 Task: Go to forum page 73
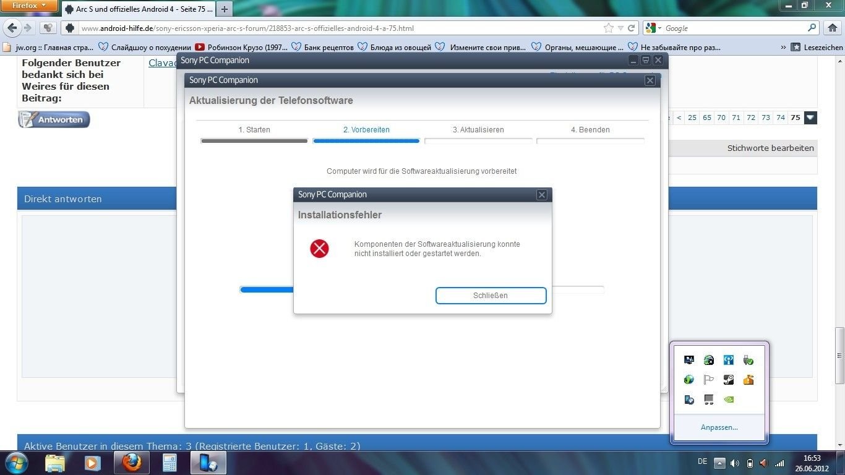tap(766, 118)
